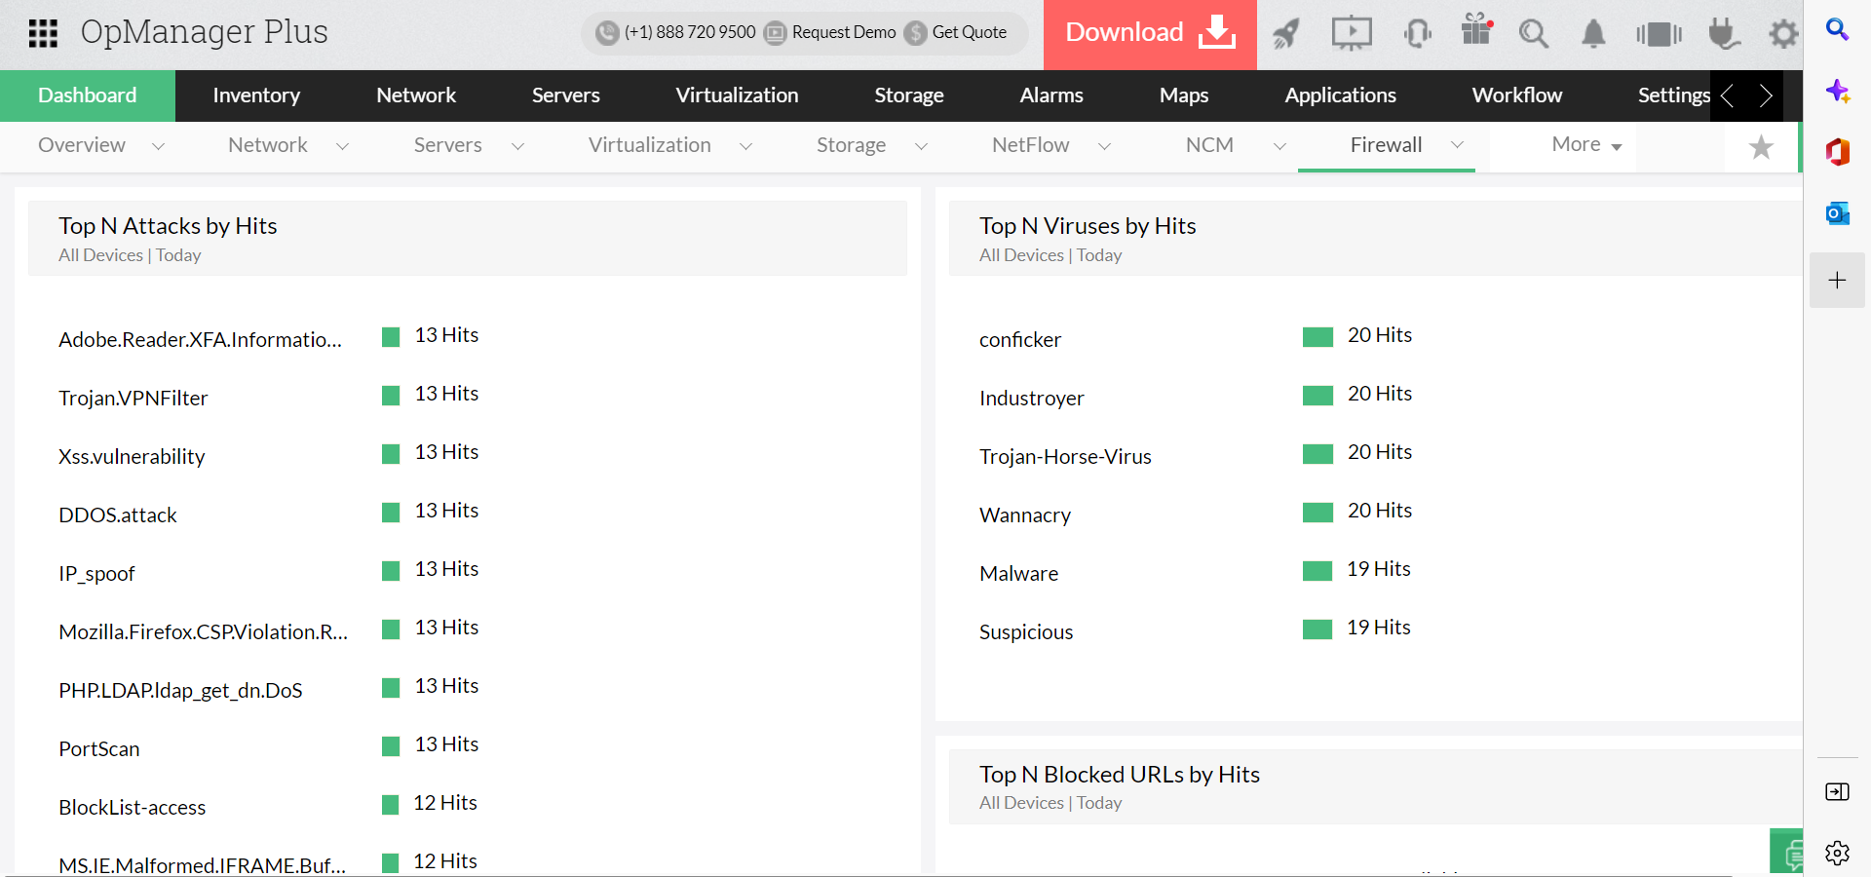
Task: Click the Xss.vulnerability attack label
Action: pyautogui.click(x=132, y=457)
